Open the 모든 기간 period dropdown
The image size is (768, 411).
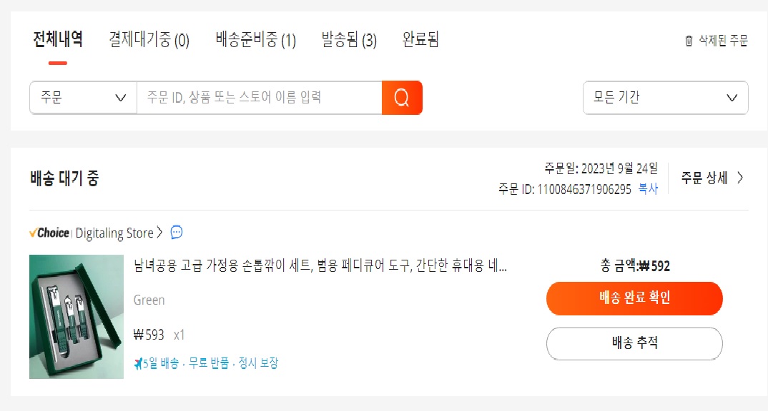665,98
